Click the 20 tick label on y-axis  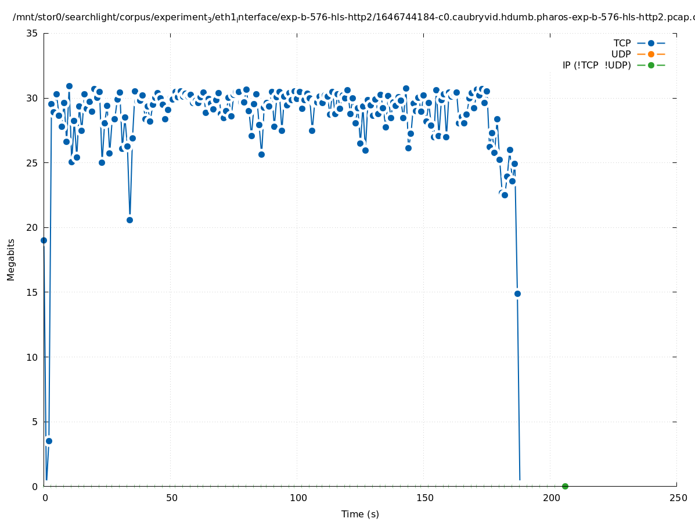[x=32, y=227]
